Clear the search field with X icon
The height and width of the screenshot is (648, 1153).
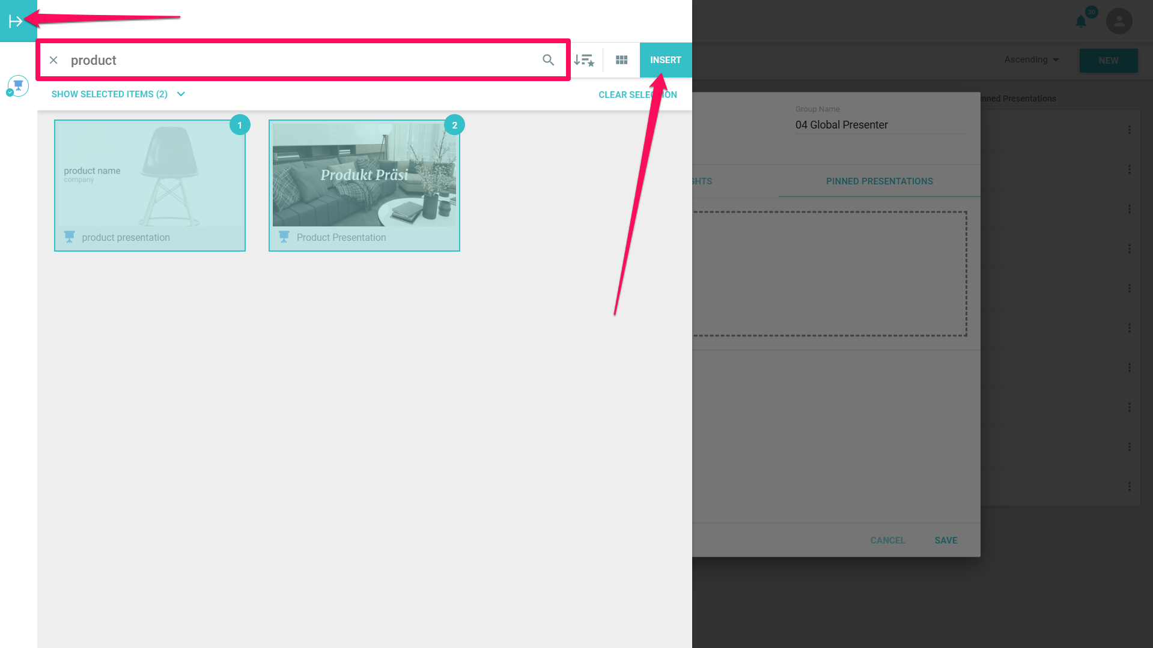point(53,60)
